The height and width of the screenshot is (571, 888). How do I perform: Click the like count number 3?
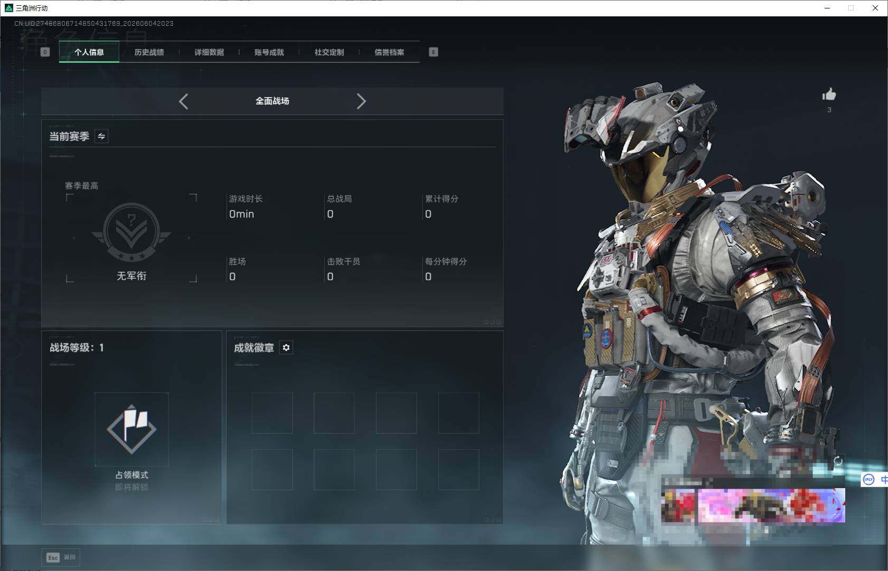(829, 110)
